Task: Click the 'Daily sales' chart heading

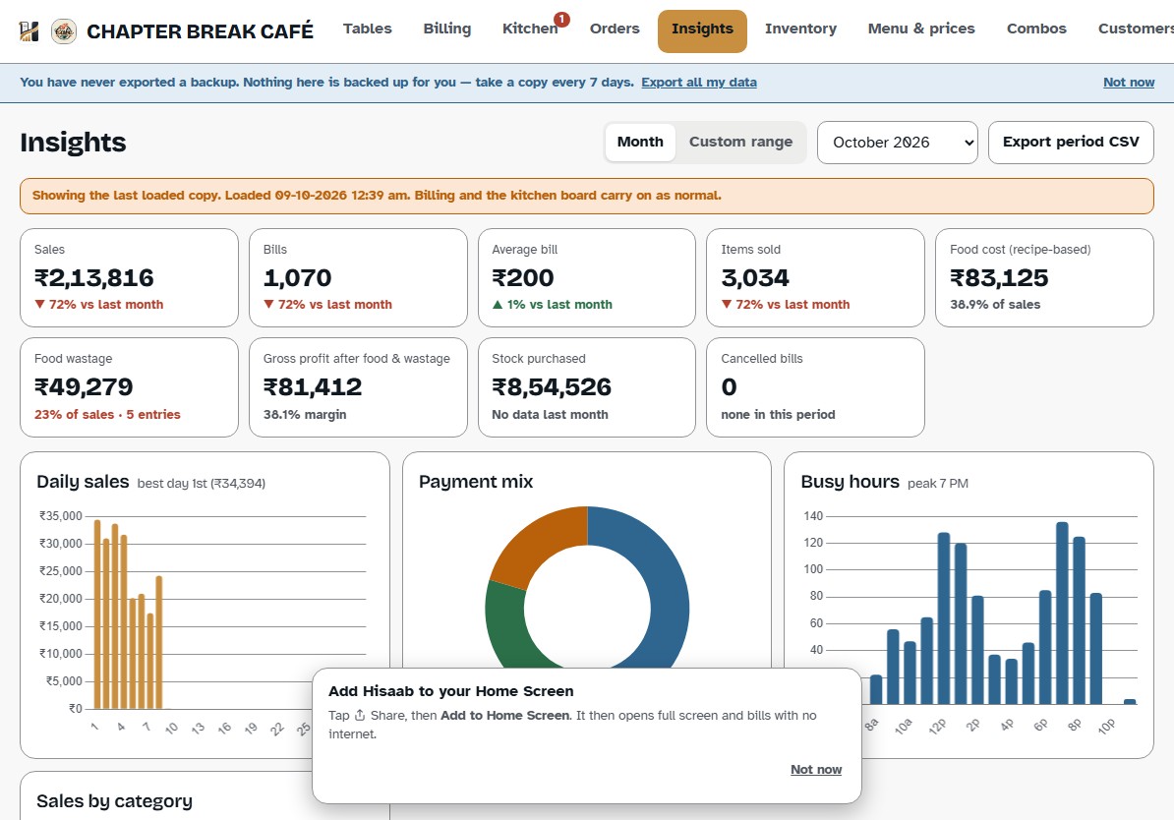Action: (84, 482)
